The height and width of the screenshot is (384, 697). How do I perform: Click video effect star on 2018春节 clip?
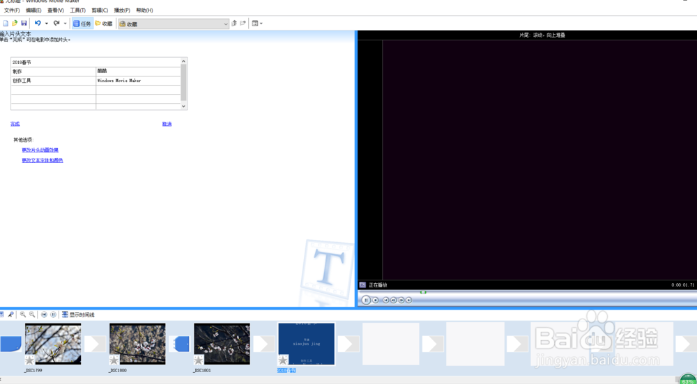point(283,360)
